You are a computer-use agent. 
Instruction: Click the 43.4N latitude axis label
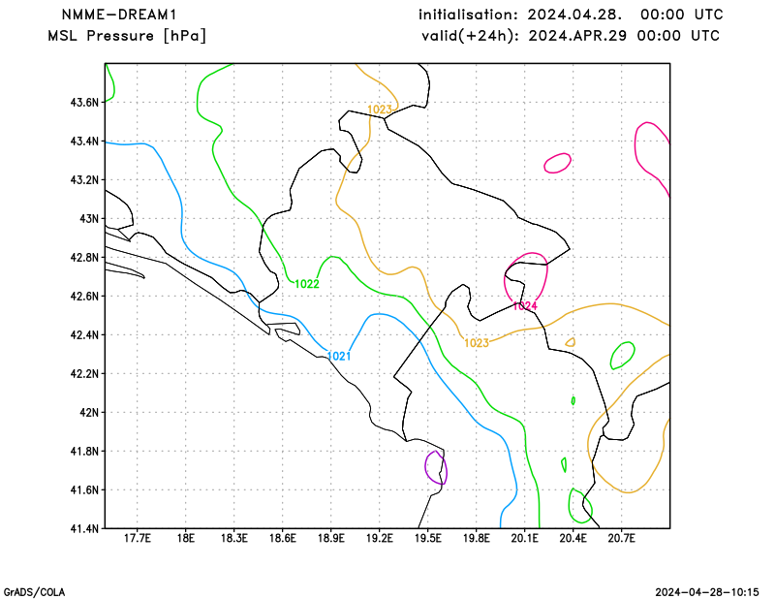[84, 142]
